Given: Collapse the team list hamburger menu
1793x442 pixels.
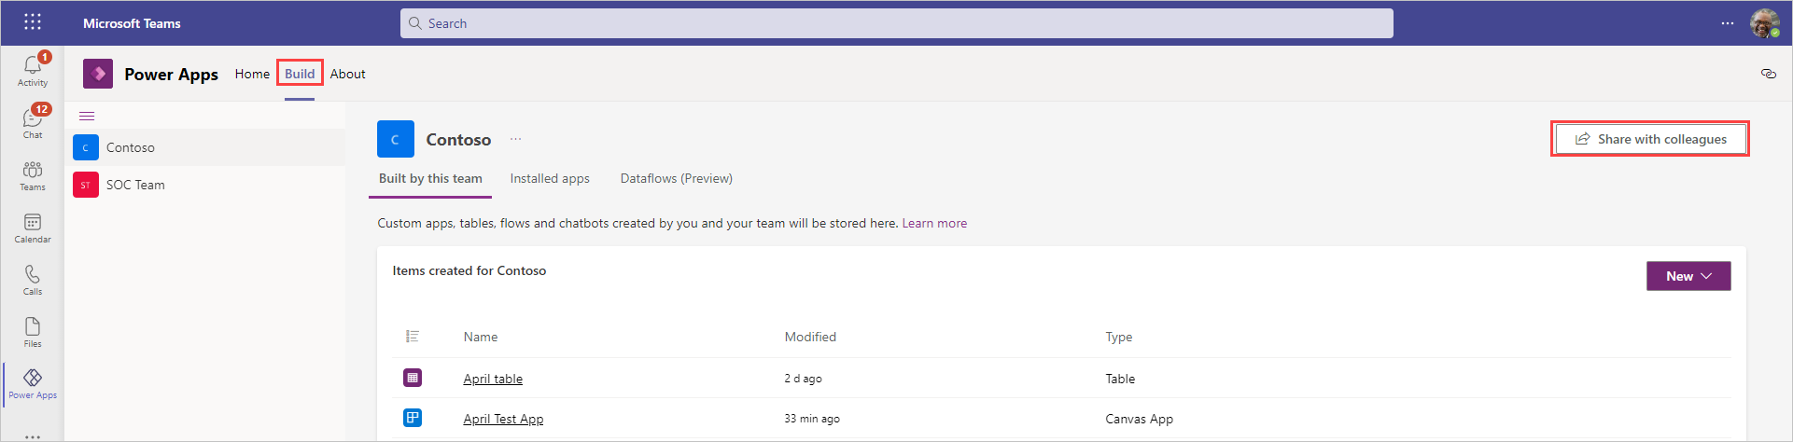Looking at the screenshot, I should click(87, 116).
